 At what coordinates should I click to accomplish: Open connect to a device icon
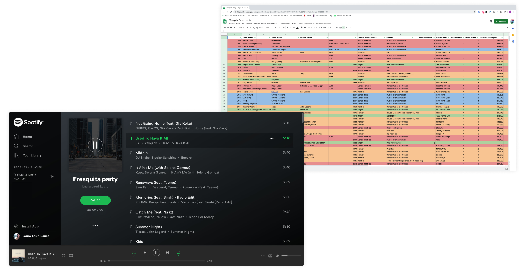click(270, 256)
